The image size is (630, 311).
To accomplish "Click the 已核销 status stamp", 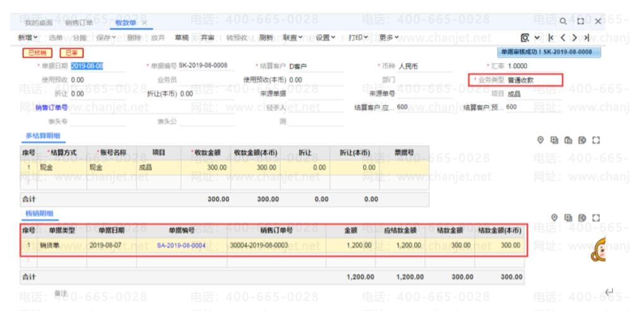I will pos(37,53).
